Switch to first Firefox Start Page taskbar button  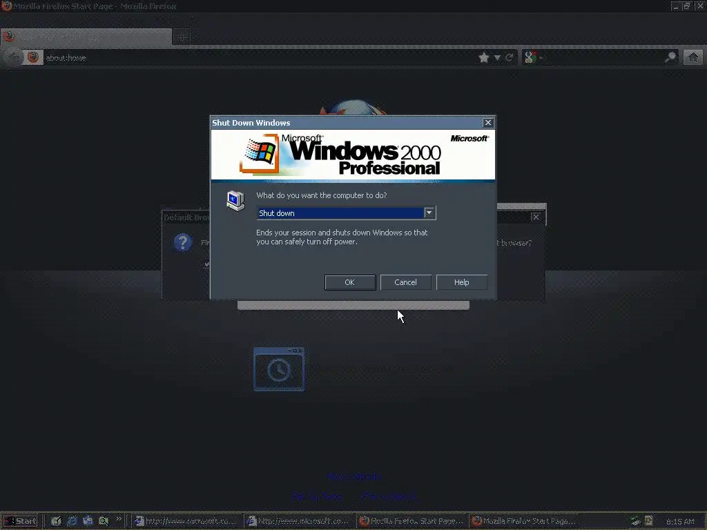411,521
